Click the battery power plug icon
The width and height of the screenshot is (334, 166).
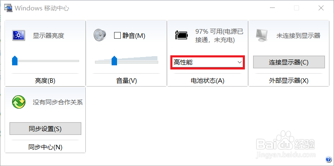tap(182, 35)
